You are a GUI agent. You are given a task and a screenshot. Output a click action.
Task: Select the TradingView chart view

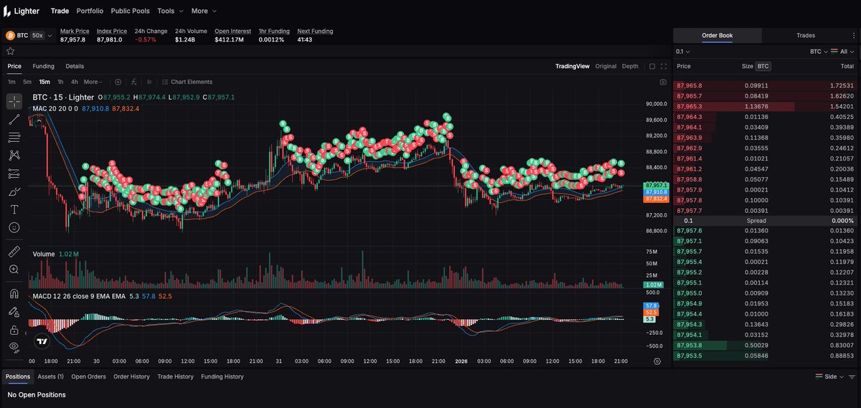pos(572,66)
